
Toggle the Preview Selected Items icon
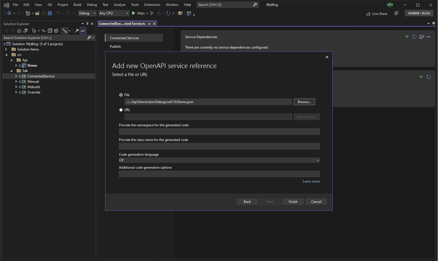(x=83, y=31)
